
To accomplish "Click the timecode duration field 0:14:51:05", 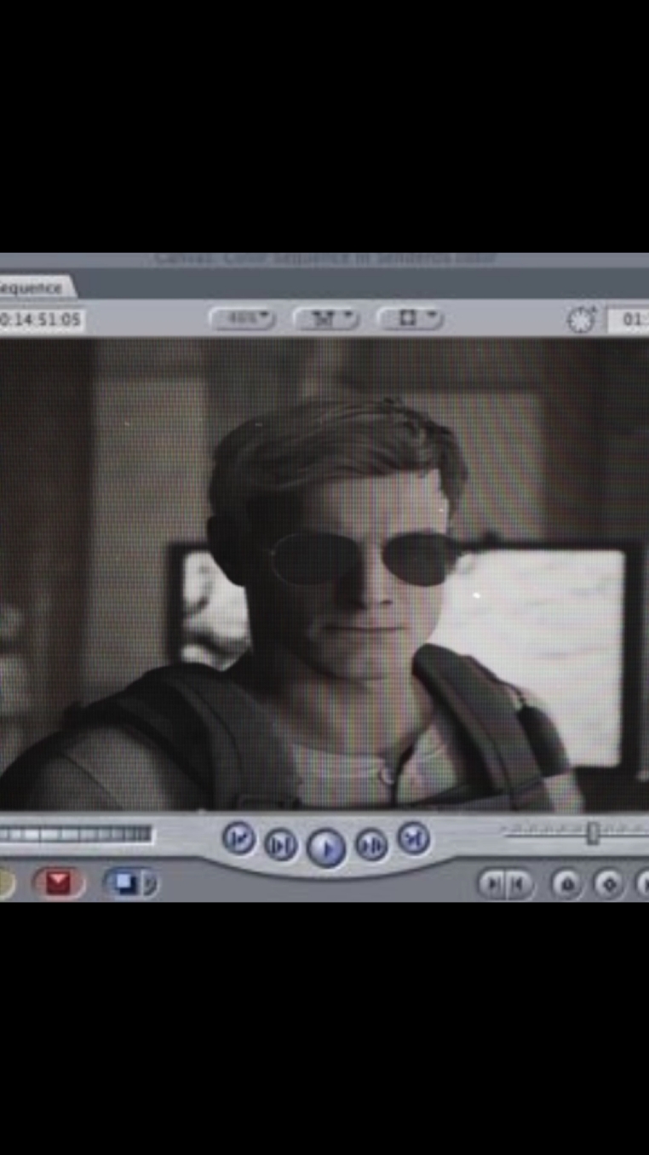I will click(x=41, y=320).
